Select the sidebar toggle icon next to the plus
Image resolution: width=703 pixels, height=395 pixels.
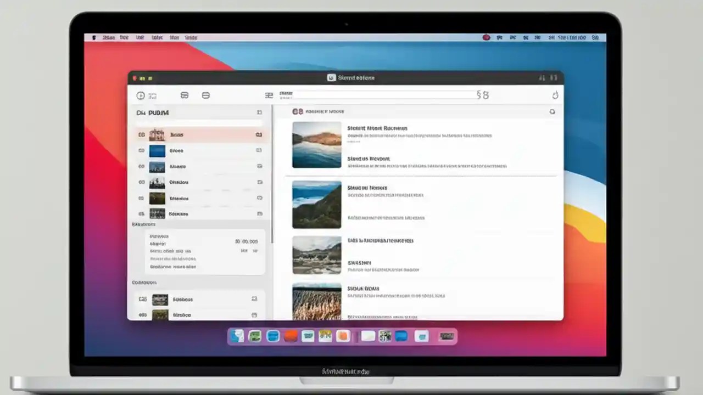point(152,95)
